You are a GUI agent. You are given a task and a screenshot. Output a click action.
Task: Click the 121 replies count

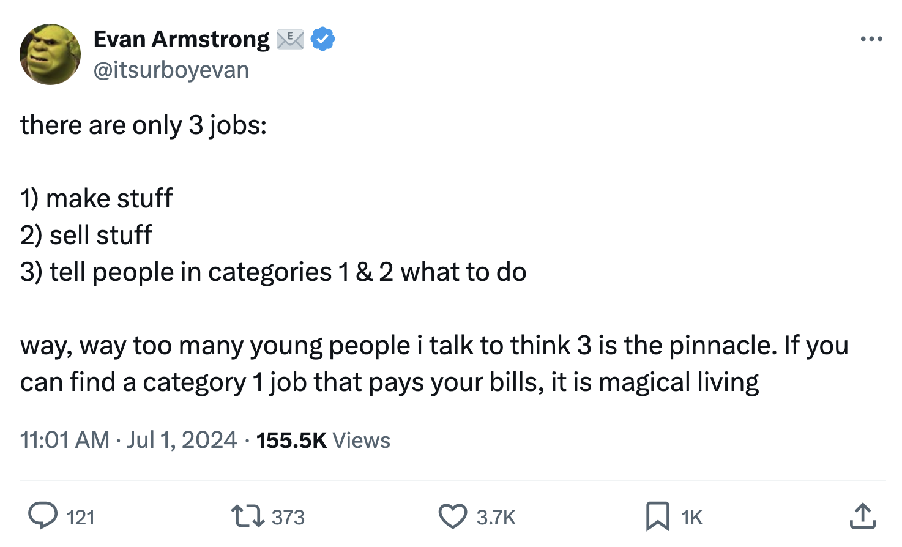80,518
